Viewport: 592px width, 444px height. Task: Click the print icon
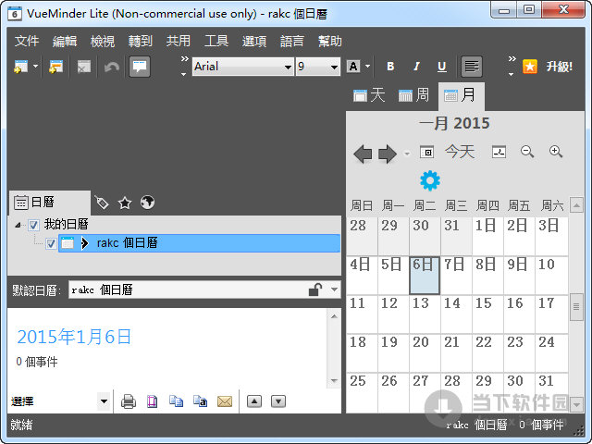coord(129,401)
